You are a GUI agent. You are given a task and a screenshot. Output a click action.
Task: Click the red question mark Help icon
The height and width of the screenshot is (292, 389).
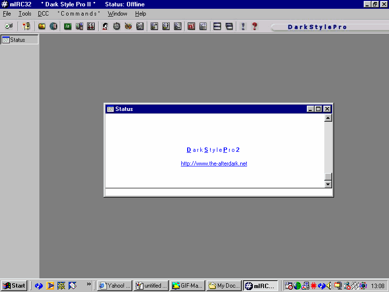pyautogui.click(x=254, y=26)
